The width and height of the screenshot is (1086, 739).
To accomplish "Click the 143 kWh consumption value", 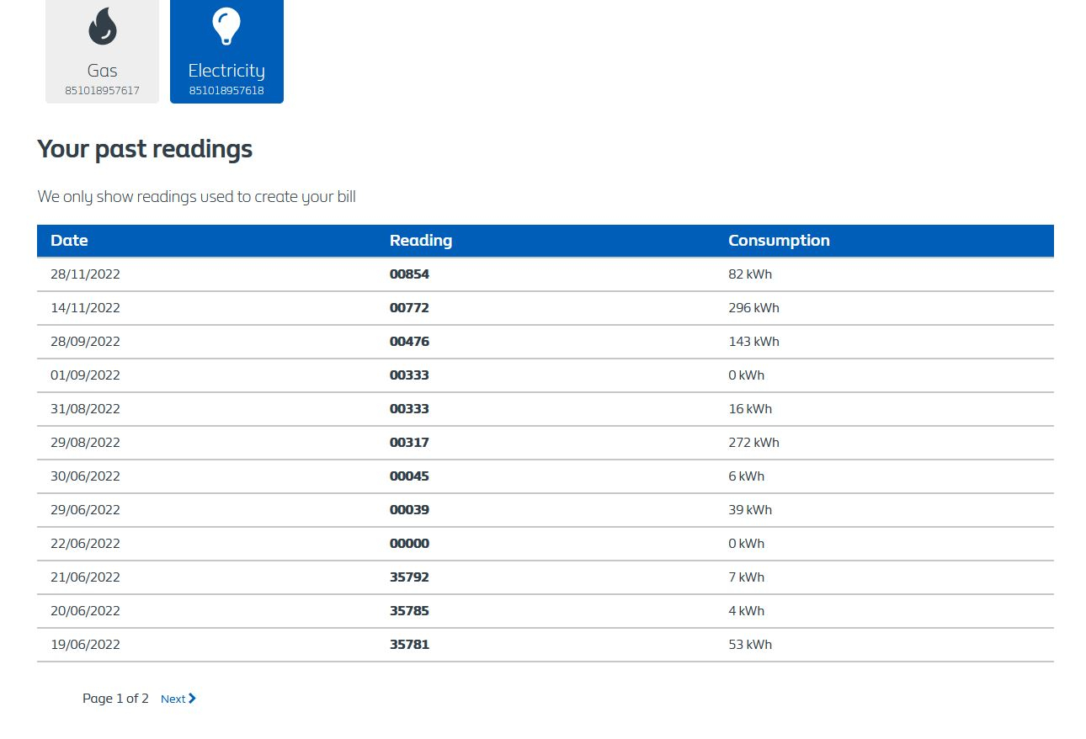I will click(753, 342).
